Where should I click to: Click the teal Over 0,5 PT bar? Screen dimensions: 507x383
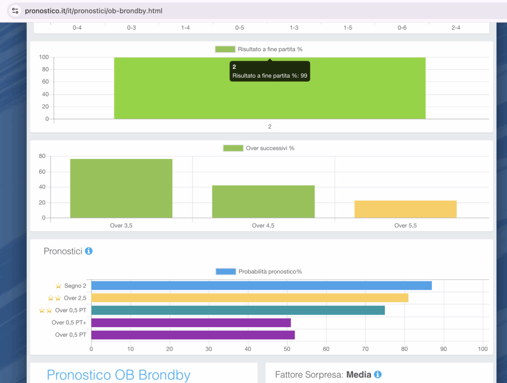[x=238, y=310]
